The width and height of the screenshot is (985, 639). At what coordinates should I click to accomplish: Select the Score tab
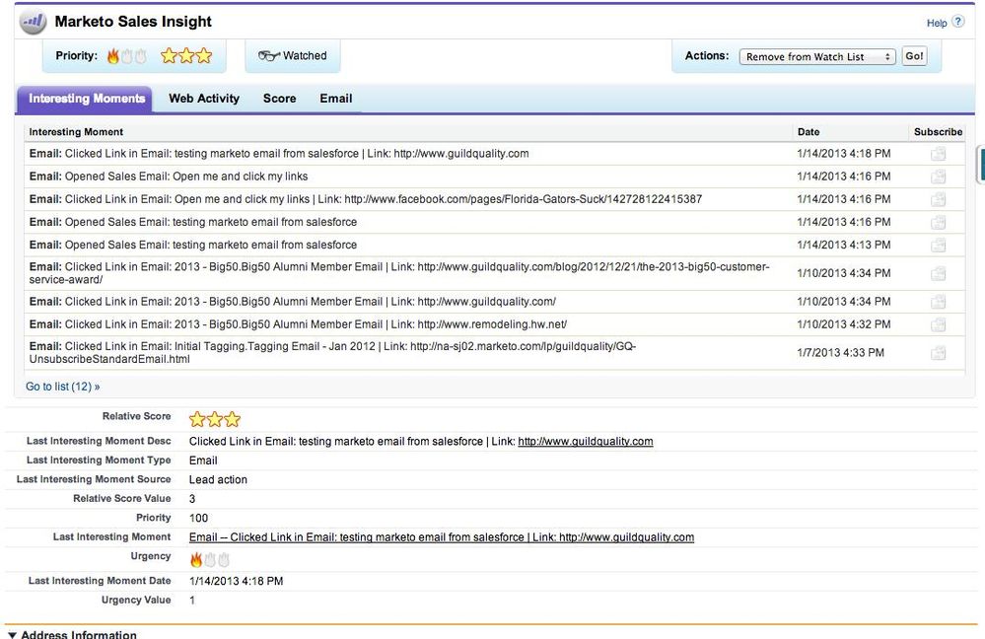280,99
